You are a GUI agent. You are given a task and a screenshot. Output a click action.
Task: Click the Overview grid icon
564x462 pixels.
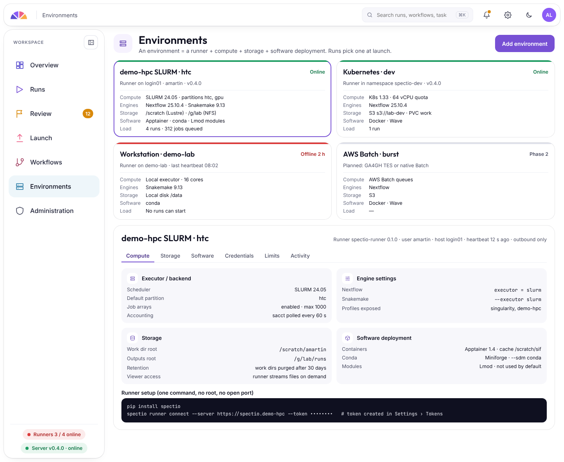20,65
